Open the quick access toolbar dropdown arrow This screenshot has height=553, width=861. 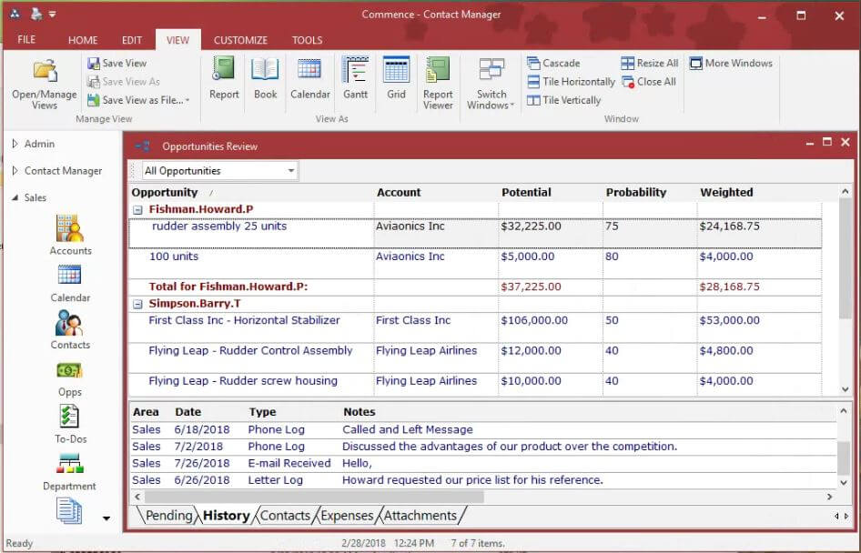(52, 15)
